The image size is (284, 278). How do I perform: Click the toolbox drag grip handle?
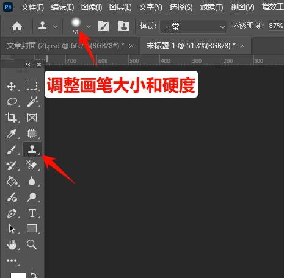pyautogui.click(x=22, y=71)
